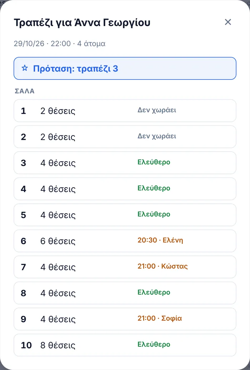Viewport: 250px width, 370px height.
Task: Click the ΣΑΛΑ section header
Action: 25,91
